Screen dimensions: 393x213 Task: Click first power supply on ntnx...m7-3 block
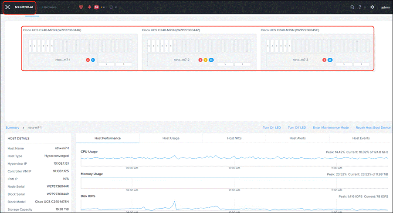coord(344,64)
